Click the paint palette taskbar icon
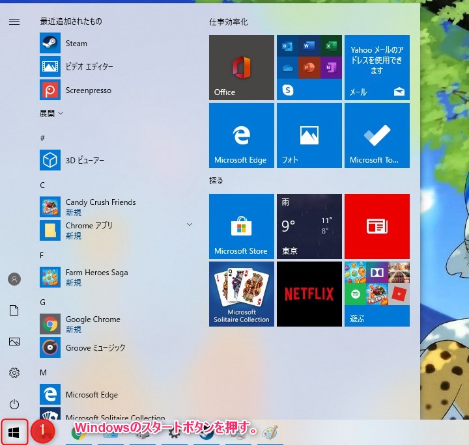 (270, 432)
